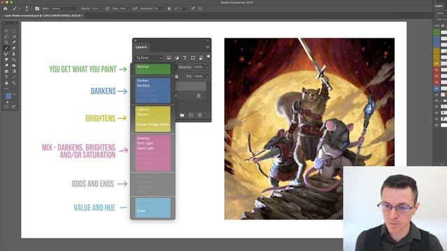Delete layer with trash icon
This screenshot has height=251, width=447.
[x=200, y=115]
